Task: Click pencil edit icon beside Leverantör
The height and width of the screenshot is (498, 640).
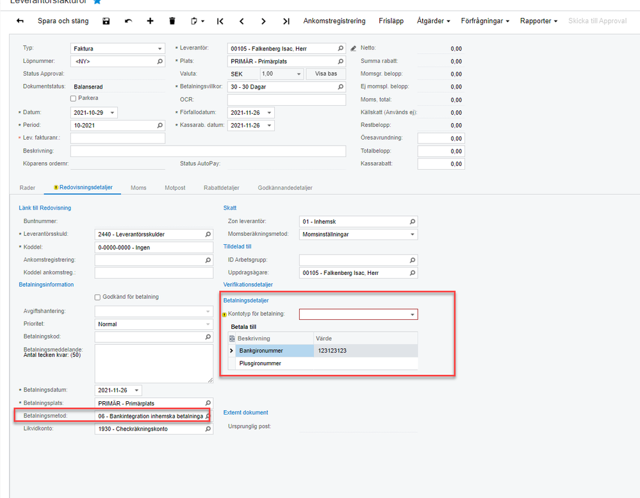Action: (x=353, y=48)
